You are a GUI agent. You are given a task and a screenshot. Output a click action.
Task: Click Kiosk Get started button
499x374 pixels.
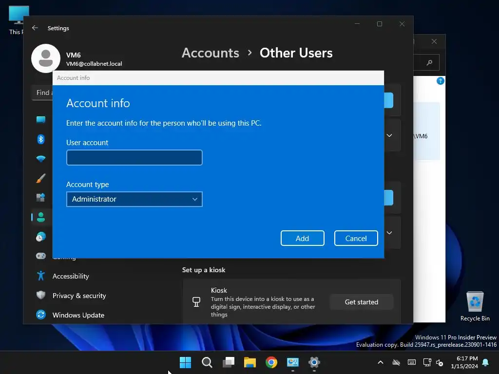point(362,302)
